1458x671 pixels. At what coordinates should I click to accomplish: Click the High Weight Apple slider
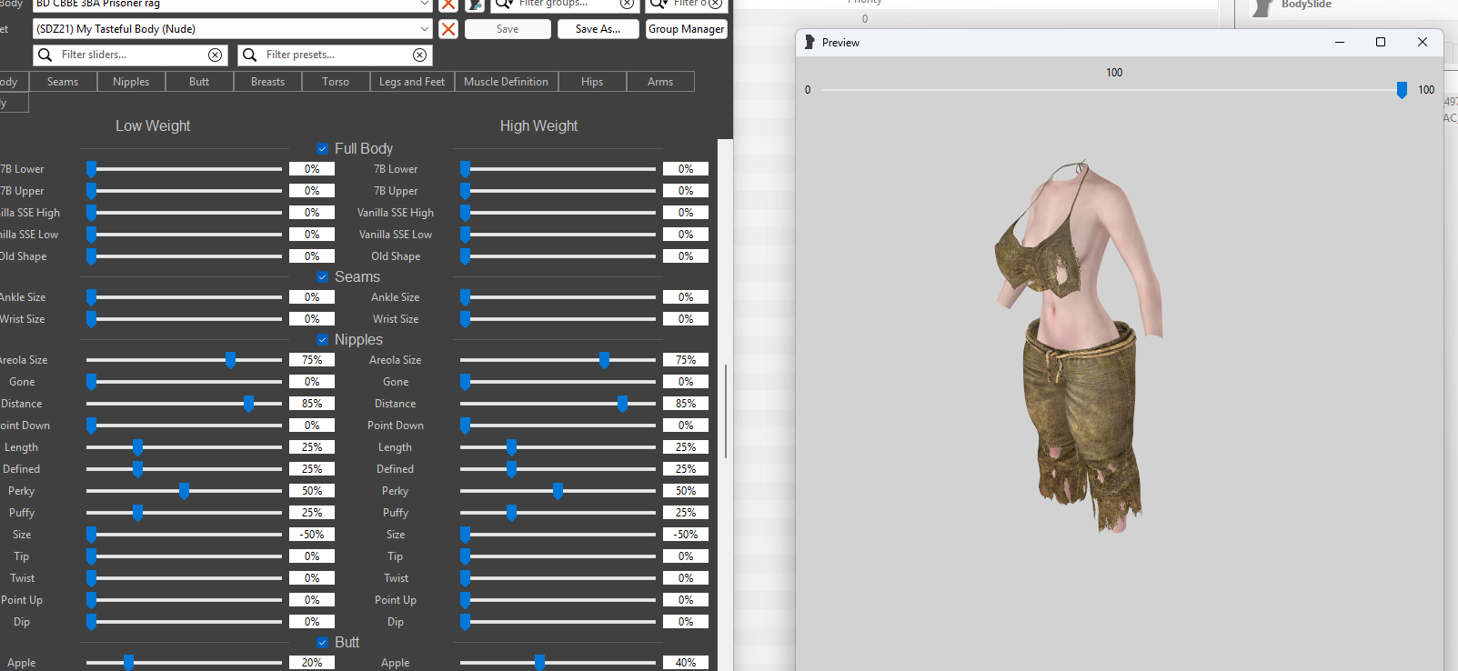[558, 663]
